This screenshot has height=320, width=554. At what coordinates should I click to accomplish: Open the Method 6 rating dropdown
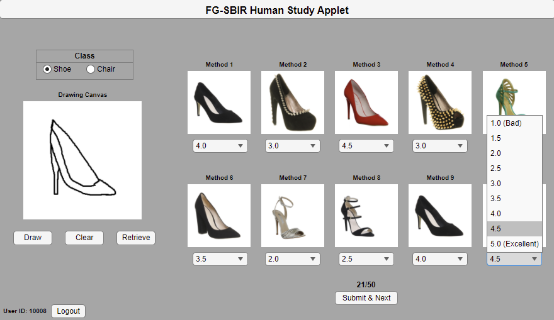[x=220, y=259]
